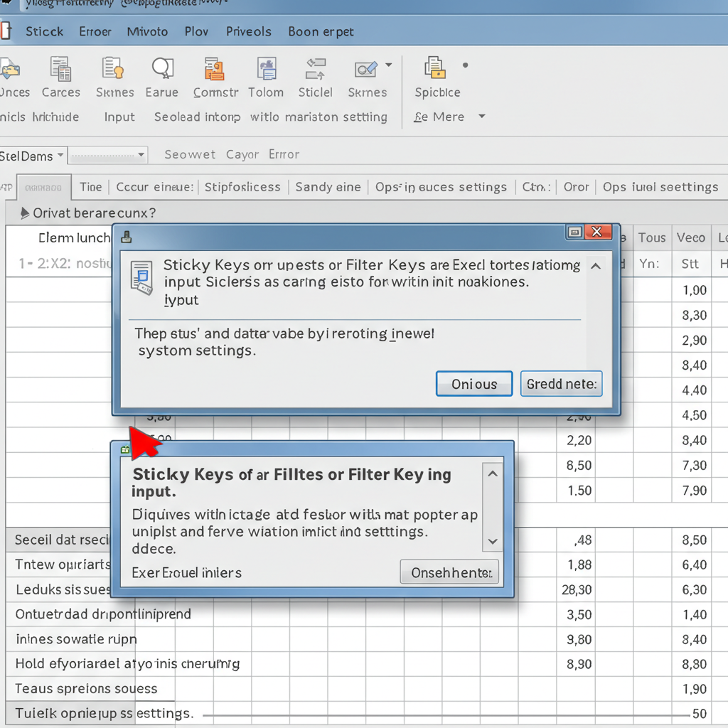728x728 pixels.
Task: Click Seowet in the toolbar row
Action: tap(190, 154)
